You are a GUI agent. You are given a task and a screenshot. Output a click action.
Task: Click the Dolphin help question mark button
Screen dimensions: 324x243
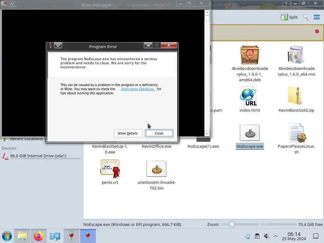[286, 3]
